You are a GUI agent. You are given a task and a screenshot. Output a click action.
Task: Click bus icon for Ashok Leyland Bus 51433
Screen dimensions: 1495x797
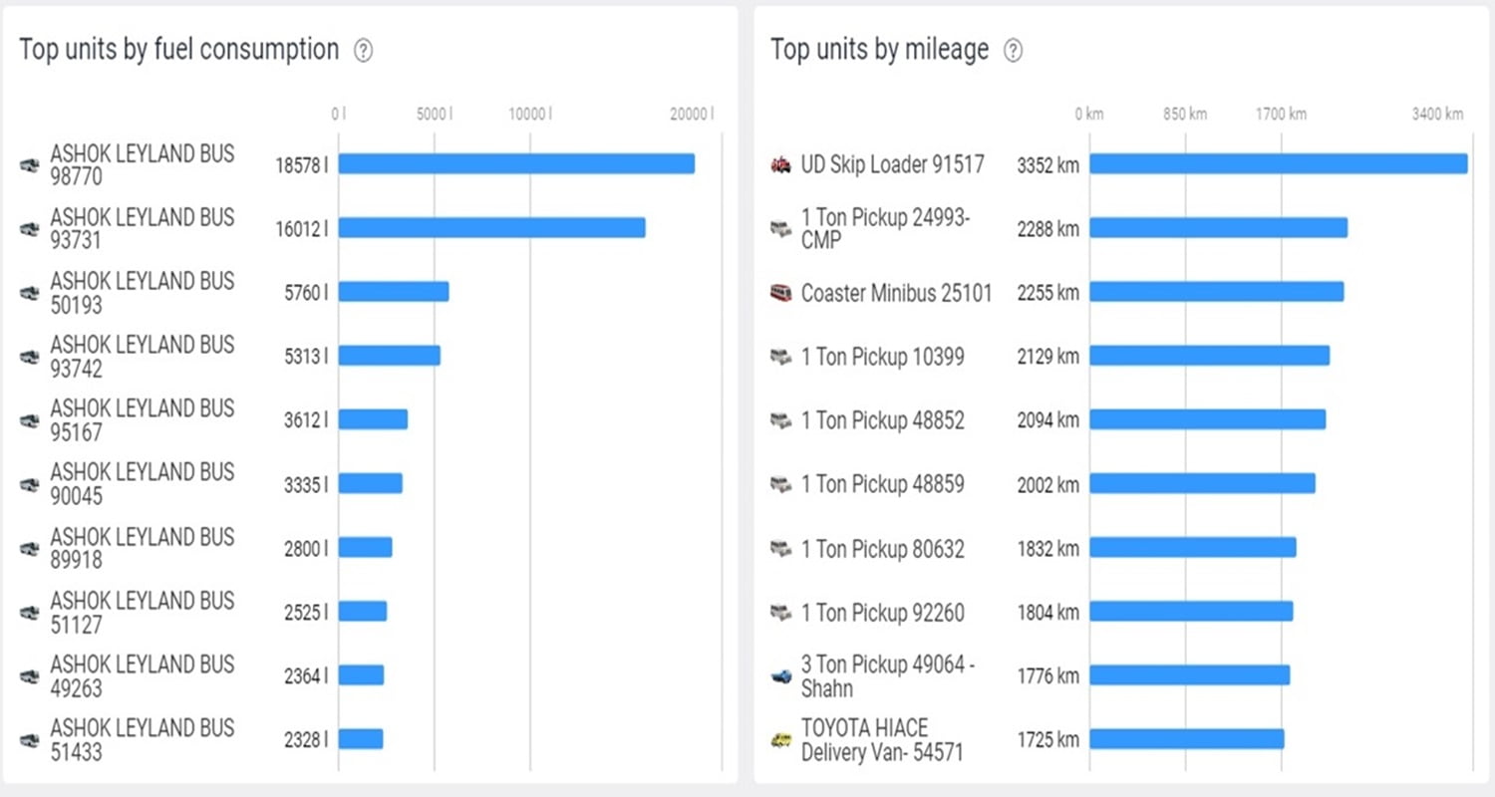click(30, 740)
